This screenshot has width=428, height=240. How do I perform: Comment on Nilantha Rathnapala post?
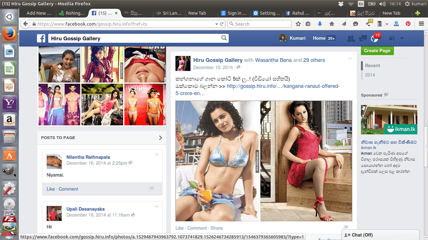[68, 189]
